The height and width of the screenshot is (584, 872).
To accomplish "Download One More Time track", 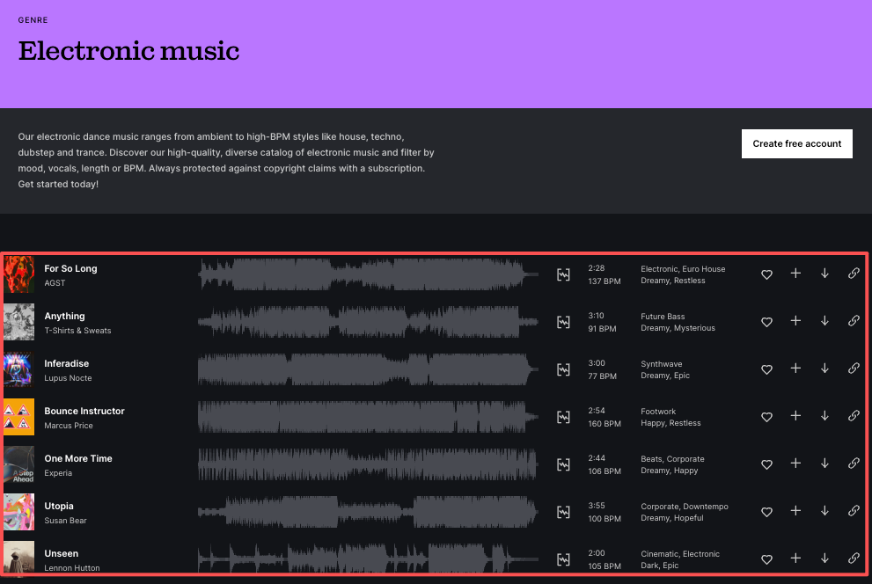I will 824,464.
